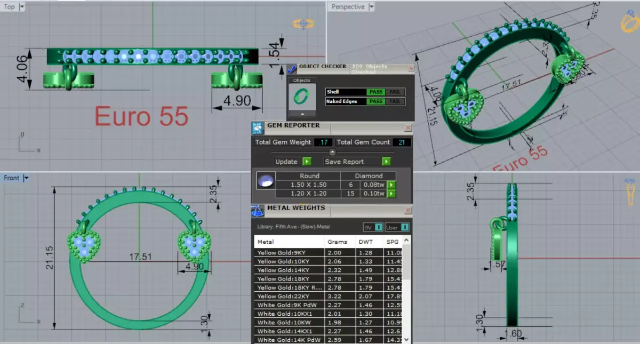Click the green arrow on 1.20 X 1.20 row
This screenshot has height=344, width=640.
point(391,194)
